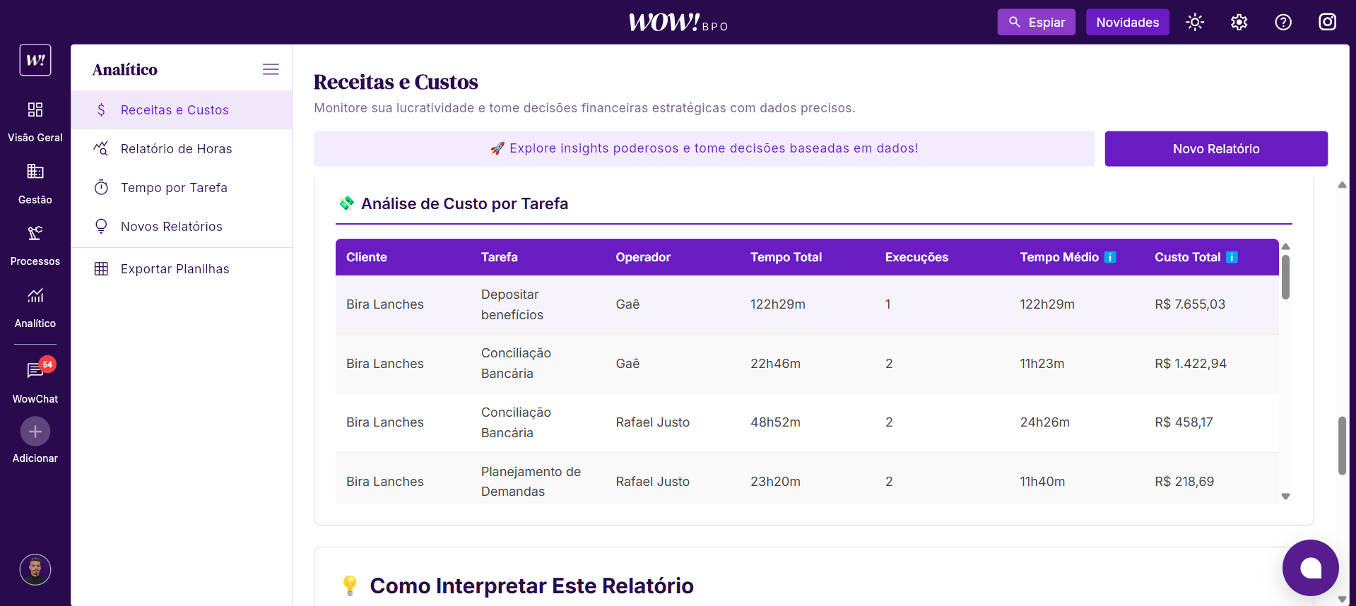The height and width of the screenshot is (606, 1356).
Task: Click the Novo Relatório button
Action: 1215,149
